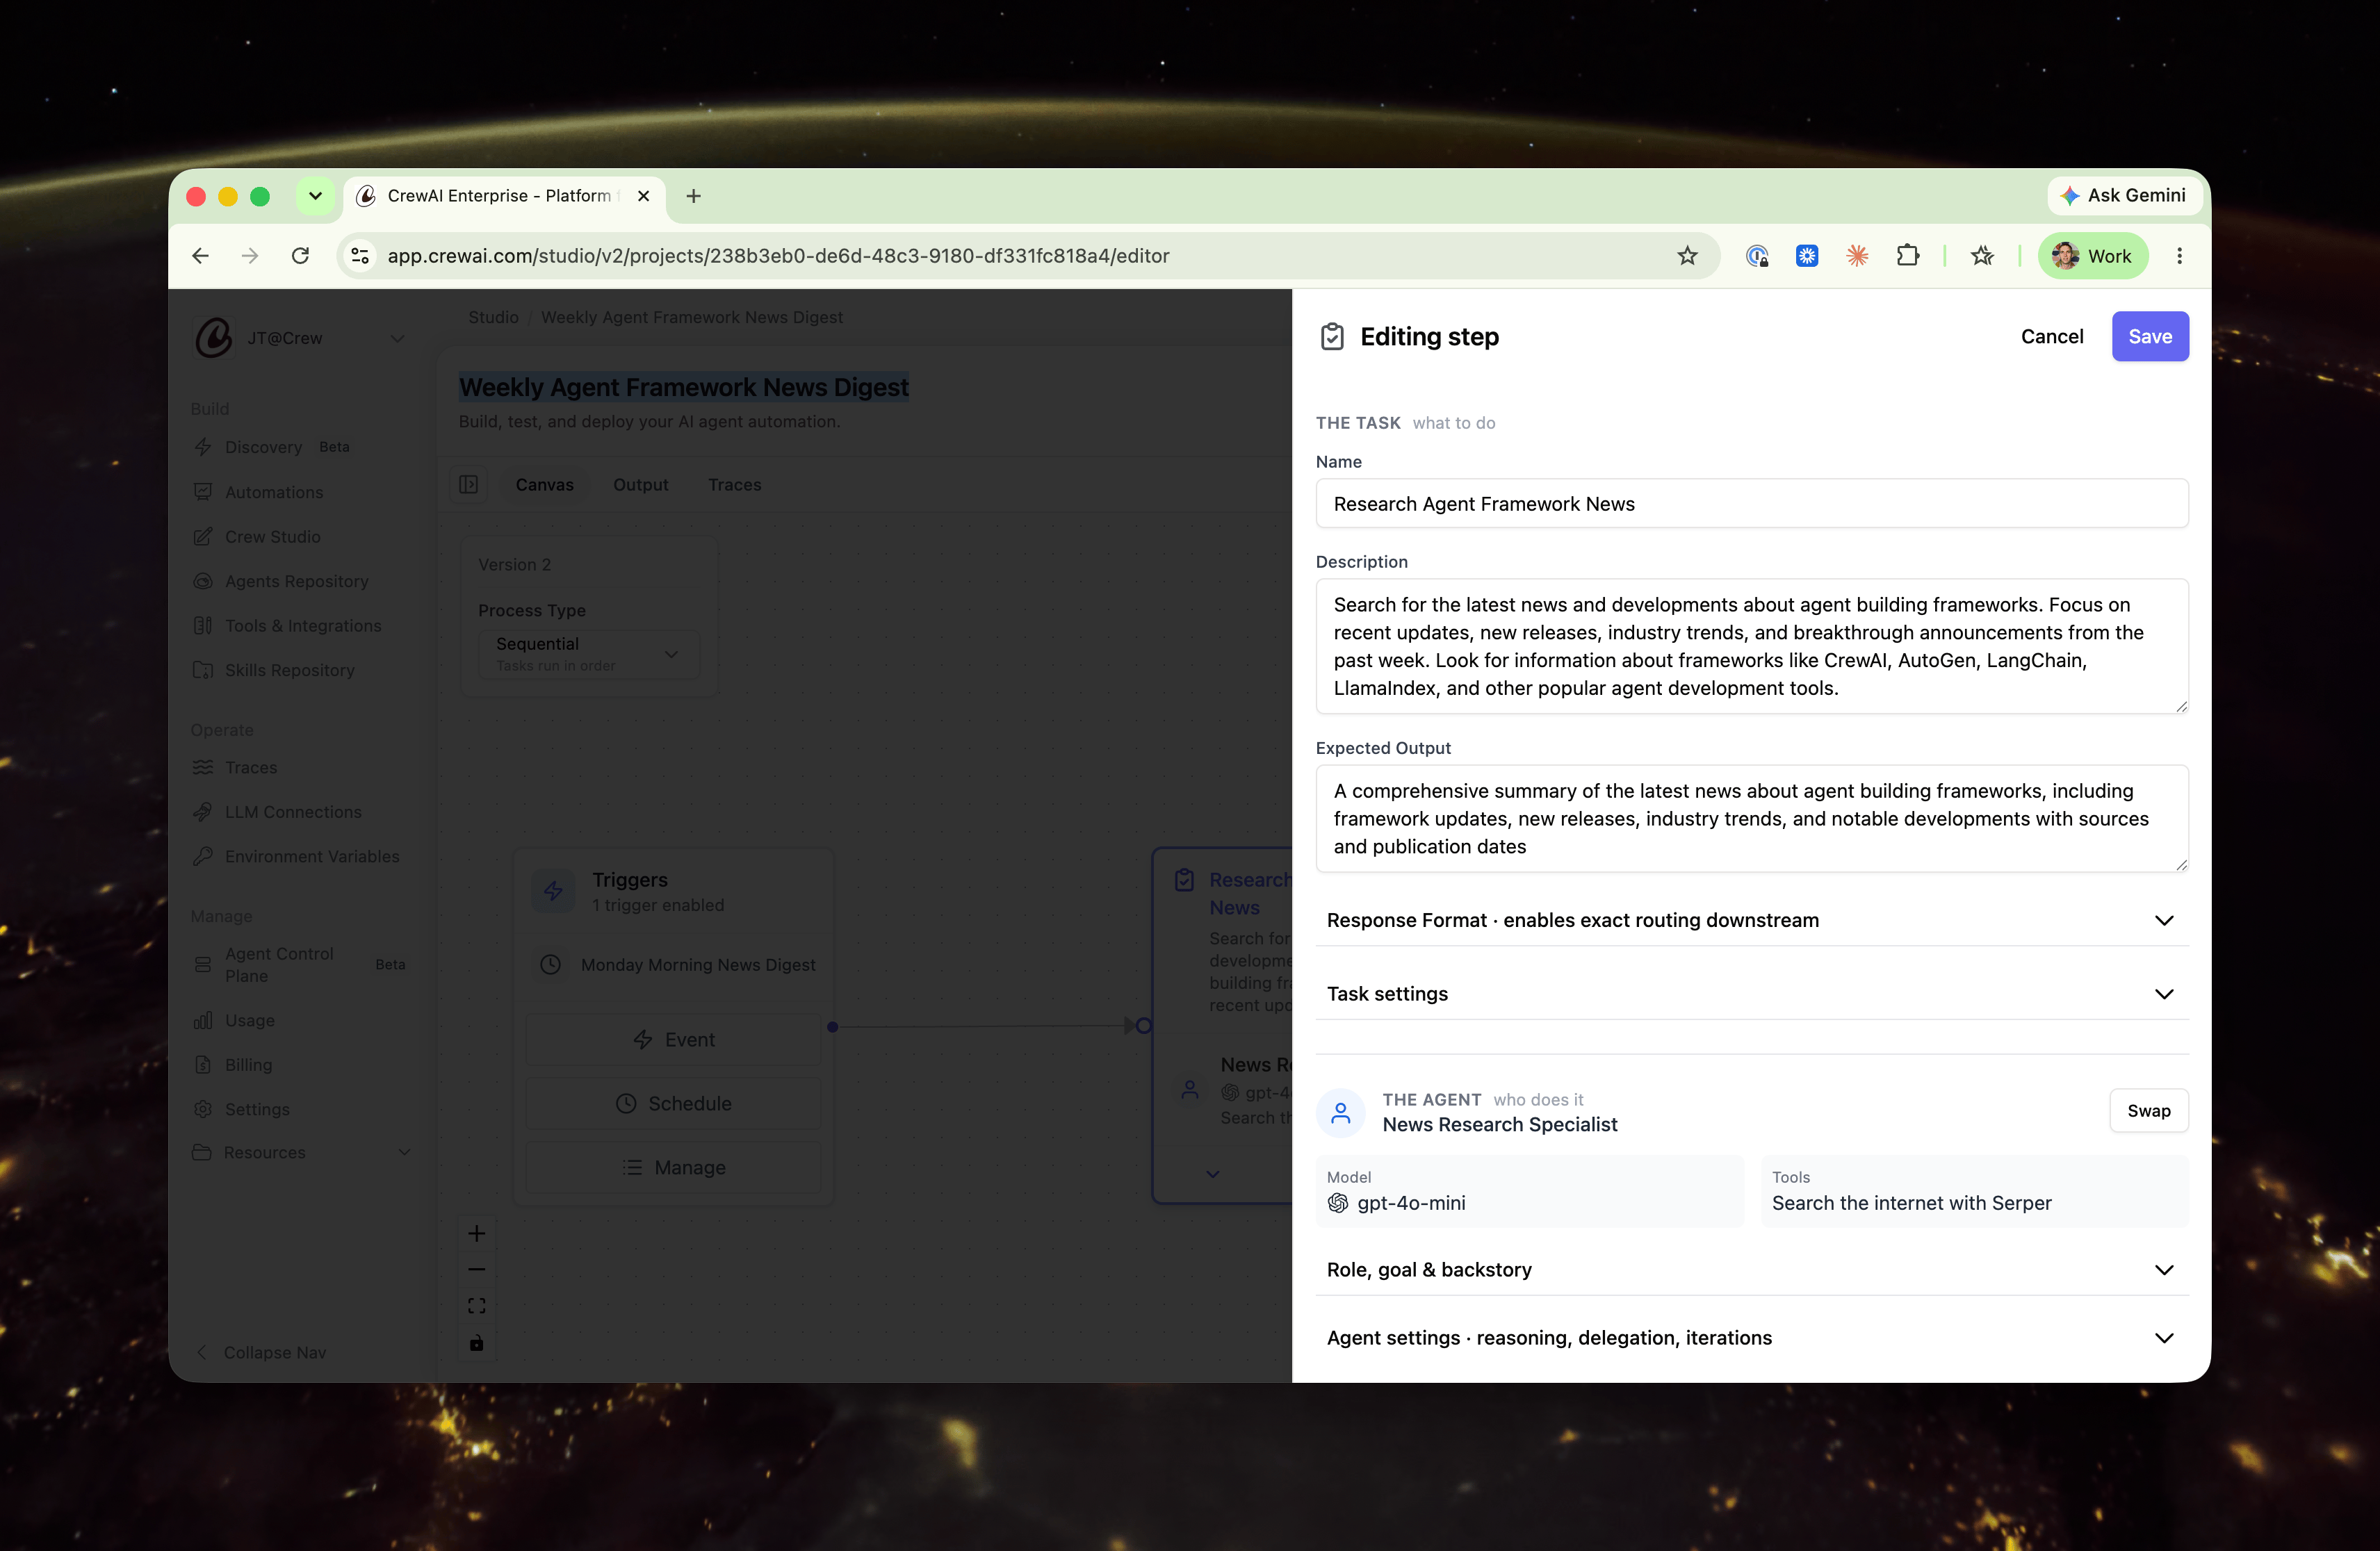Click the orange starburst extension icon
Image resolution: width=2380 pixels, height=1551 pixels.
click(x=1858, y=256)
